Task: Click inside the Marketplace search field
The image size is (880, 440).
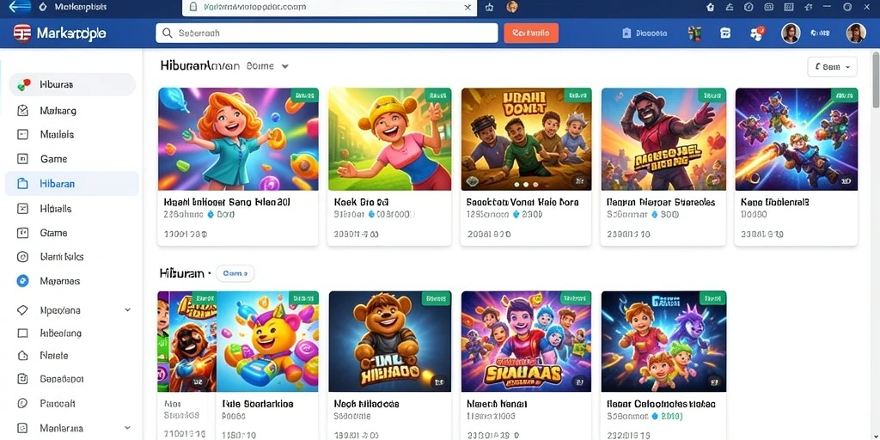Action: point(327,34)
